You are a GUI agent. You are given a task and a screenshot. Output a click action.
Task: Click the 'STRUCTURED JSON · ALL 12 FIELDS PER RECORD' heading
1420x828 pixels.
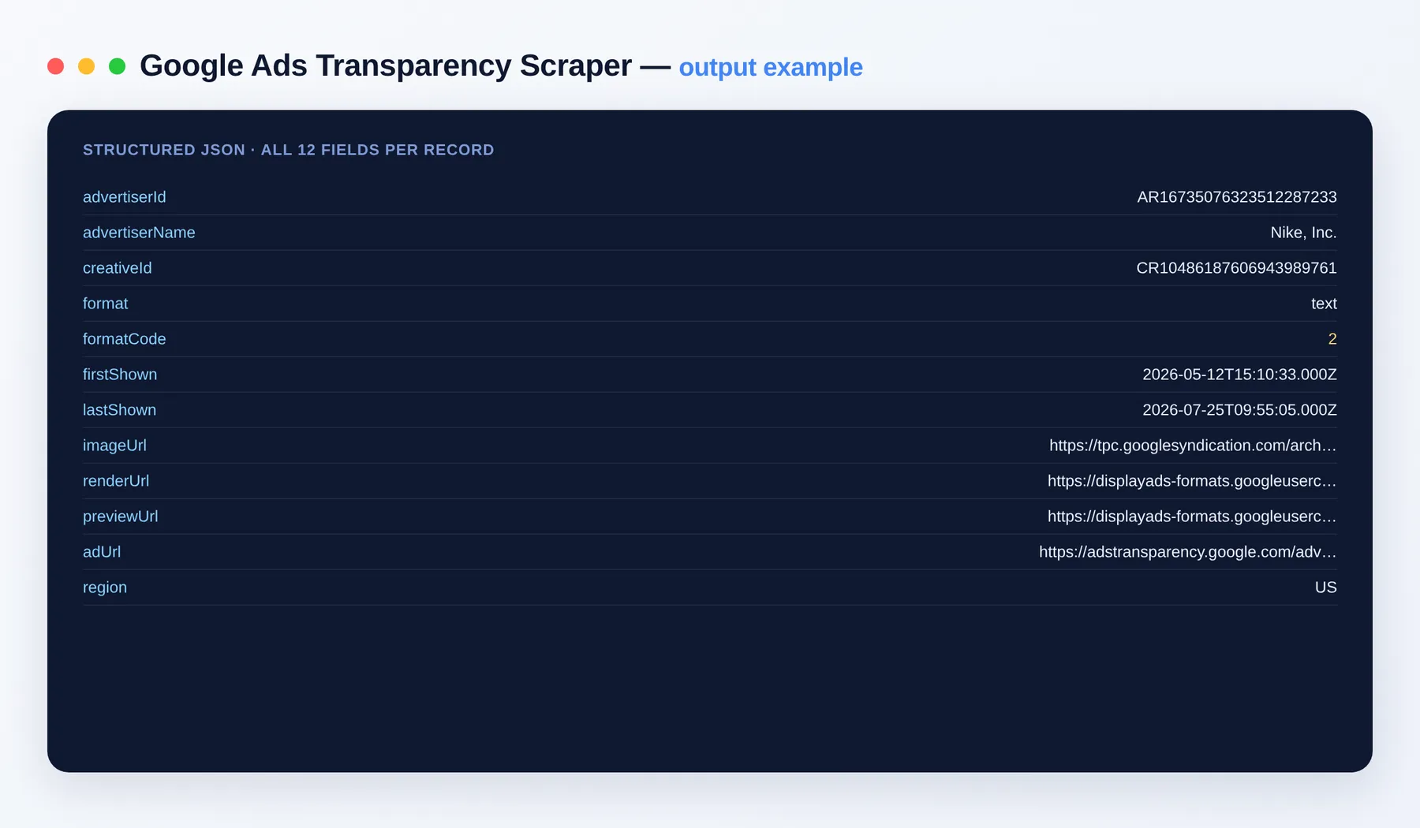289,150
